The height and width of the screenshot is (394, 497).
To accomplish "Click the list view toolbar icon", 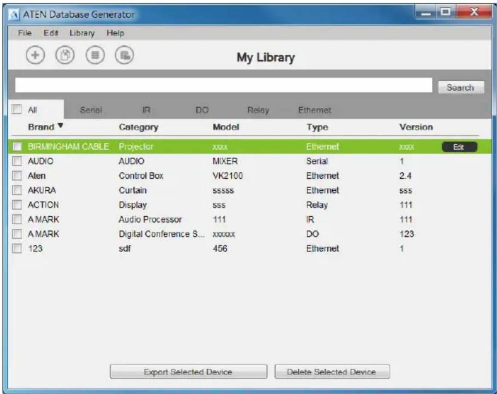I will (x=95, y=55).
